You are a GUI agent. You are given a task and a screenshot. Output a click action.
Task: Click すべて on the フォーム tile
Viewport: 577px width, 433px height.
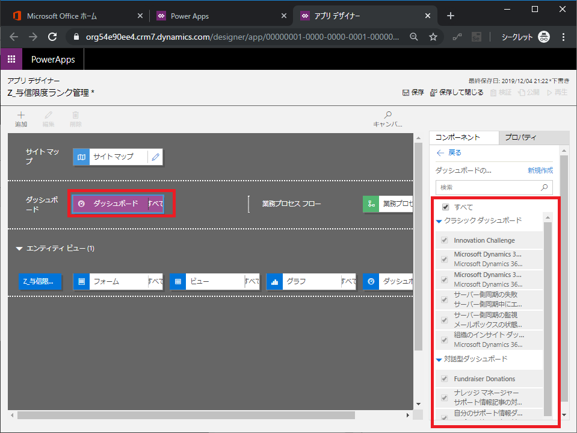[156, 282]
